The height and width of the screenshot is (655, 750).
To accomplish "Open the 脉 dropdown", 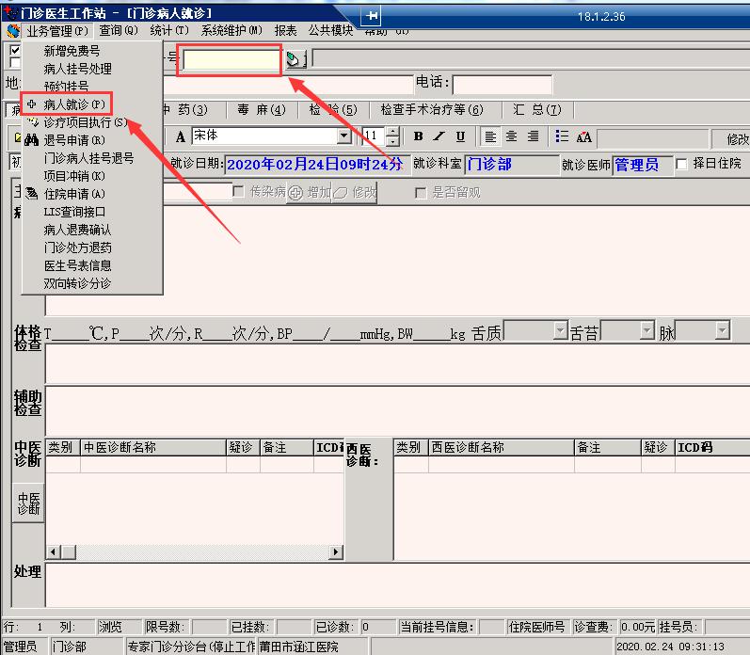I will [722, 330].
